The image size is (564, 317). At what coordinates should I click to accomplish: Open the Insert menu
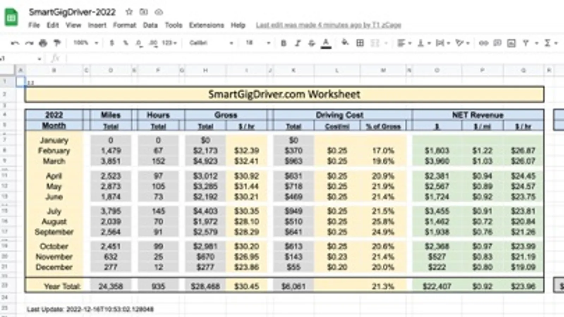(x=97, y=25)
